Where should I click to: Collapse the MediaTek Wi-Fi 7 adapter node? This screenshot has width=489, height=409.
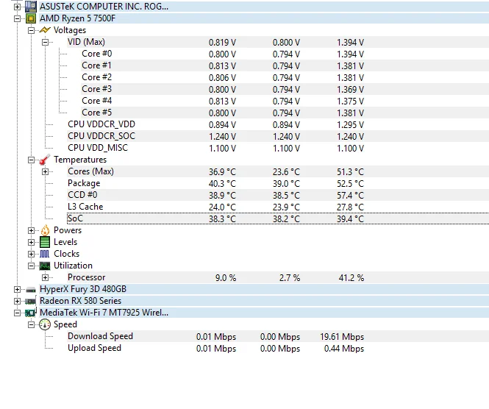tap(17, 313)
